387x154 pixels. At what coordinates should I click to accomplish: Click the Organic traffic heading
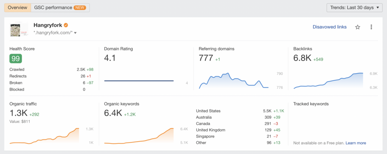pos(23,104)
